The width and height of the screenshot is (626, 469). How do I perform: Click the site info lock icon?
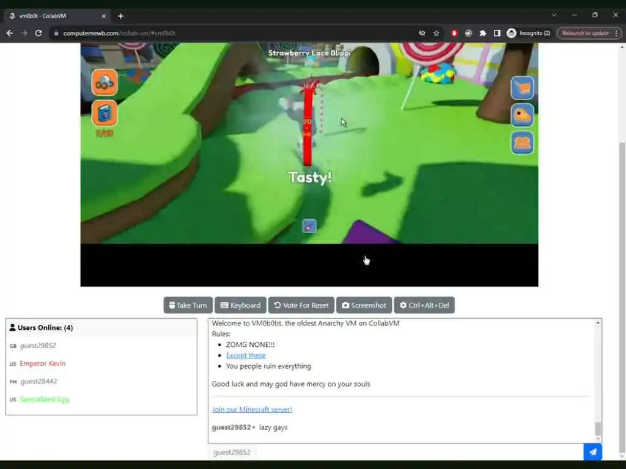coord(56,33)
